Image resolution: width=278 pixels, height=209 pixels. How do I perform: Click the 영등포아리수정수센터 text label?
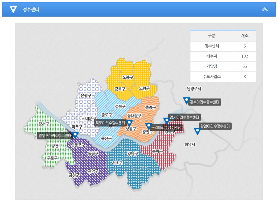pos(55,136)
